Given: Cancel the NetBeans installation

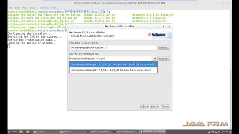Looking at the screenshot, I should tap(165, 106).
